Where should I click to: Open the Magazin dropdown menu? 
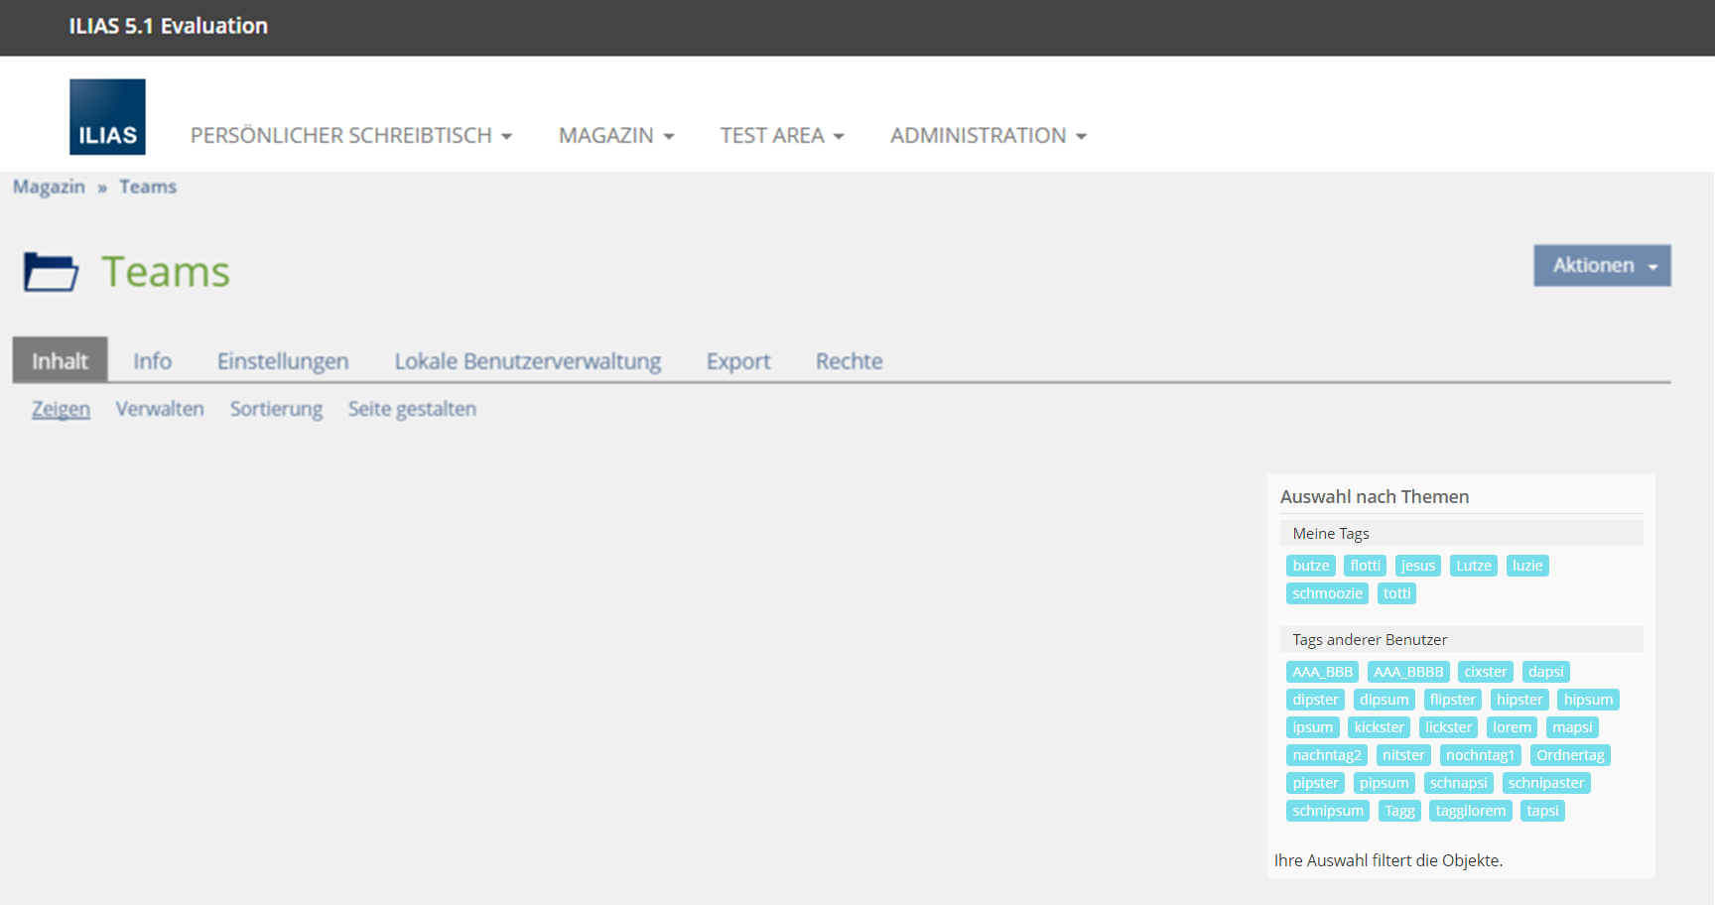tap(615, 136)
